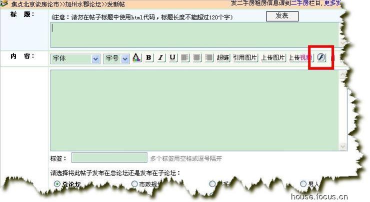The width and height of the screenshot is (370, 202).
Task: Open the font color picker icon
Action: point(136,57)
